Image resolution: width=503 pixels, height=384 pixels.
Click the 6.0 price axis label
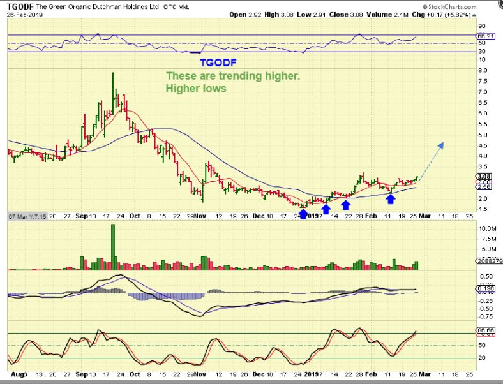click(483, 114)
